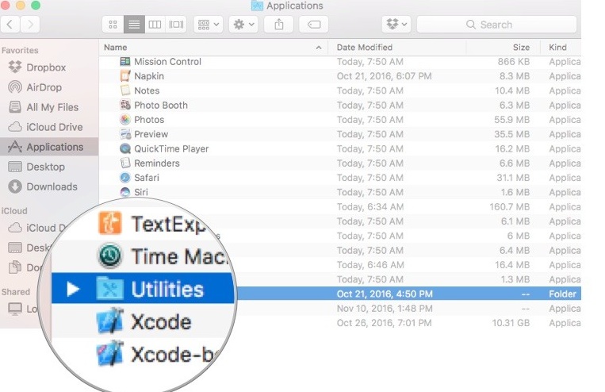This screenshot has height=392, width=605.
Task: Open the item arrangement dropdown
Action: click(x=208, y=25)
